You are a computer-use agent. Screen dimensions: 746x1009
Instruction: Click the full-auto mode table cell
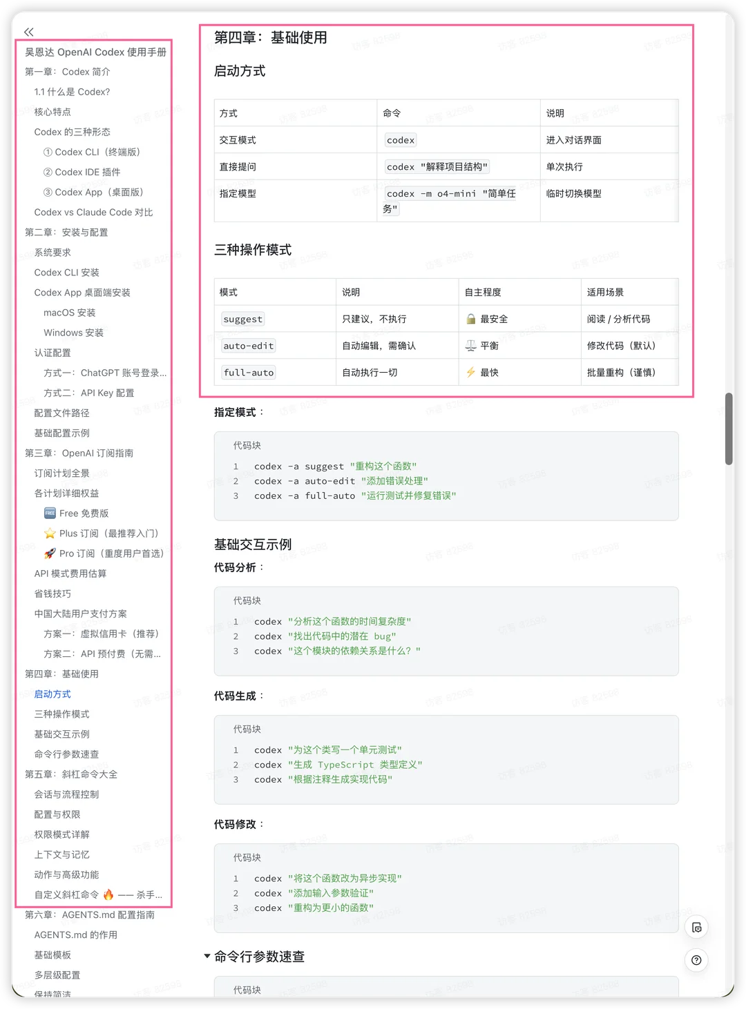(x=275, y=373)
